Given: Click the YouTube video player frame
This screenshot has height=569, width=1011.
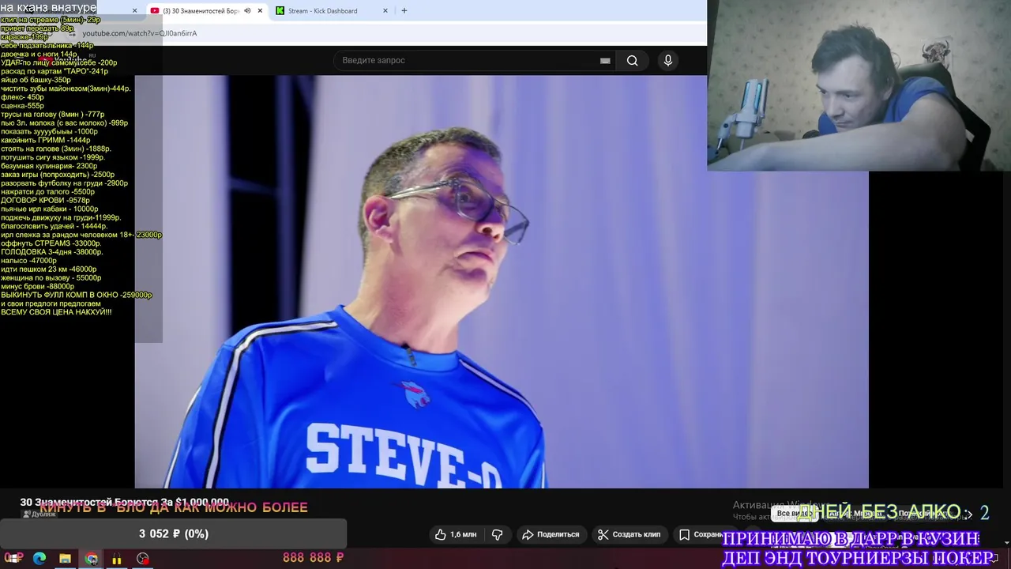Looking at the screenshot, I should tap(502, 281).
